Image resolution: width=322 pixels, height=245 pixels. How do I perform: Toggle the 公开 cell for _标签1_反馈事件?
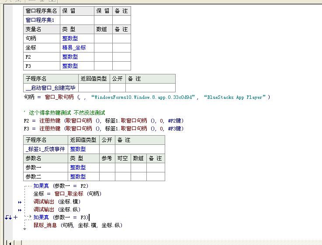click(x=107, y=149)
